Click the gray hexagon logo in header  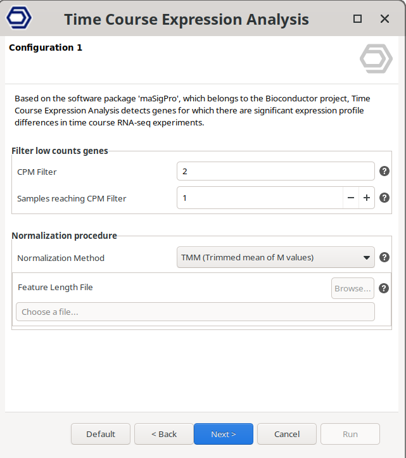pyautogui.click(x=376, y=59)
